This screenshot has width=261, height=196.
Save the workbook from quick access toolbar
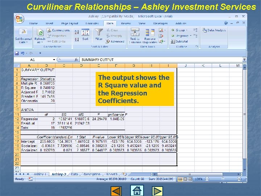click(17, 53)
